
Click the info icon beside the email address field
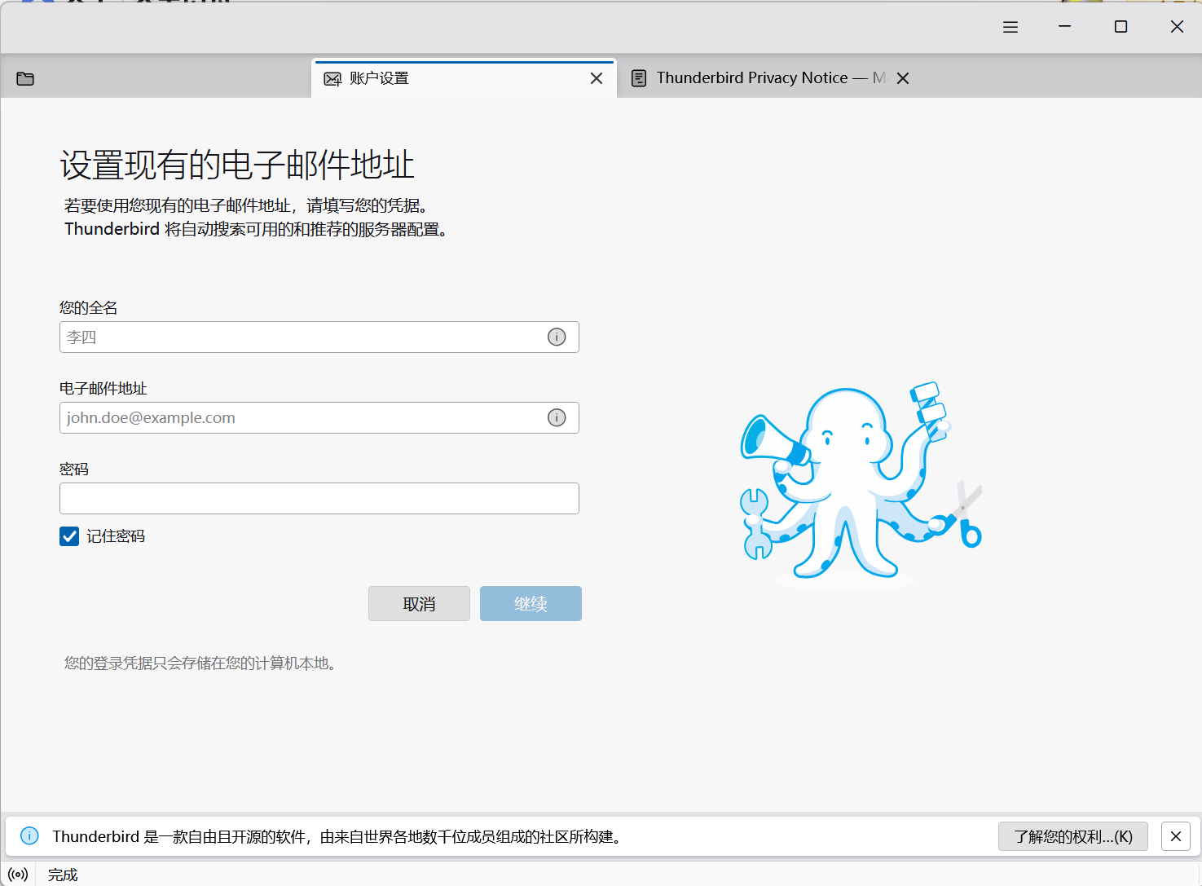(x=557, y=417)
